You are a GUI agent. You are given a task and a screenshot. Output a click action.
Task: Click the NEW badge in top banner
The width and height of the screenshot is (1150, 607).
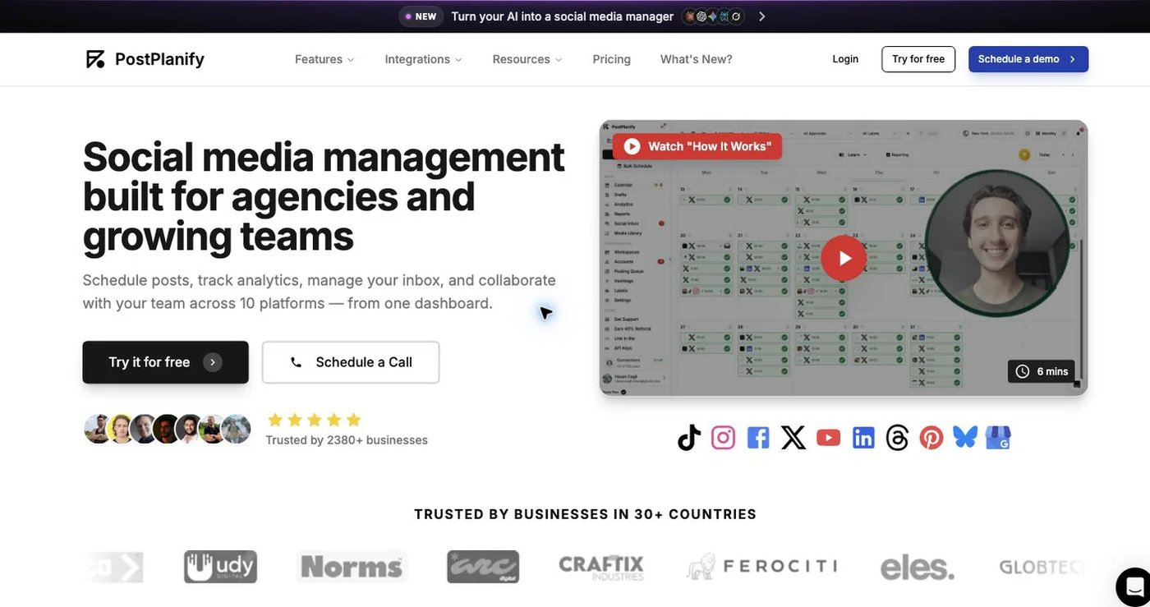pyautogui.click(x=421, y=16)
